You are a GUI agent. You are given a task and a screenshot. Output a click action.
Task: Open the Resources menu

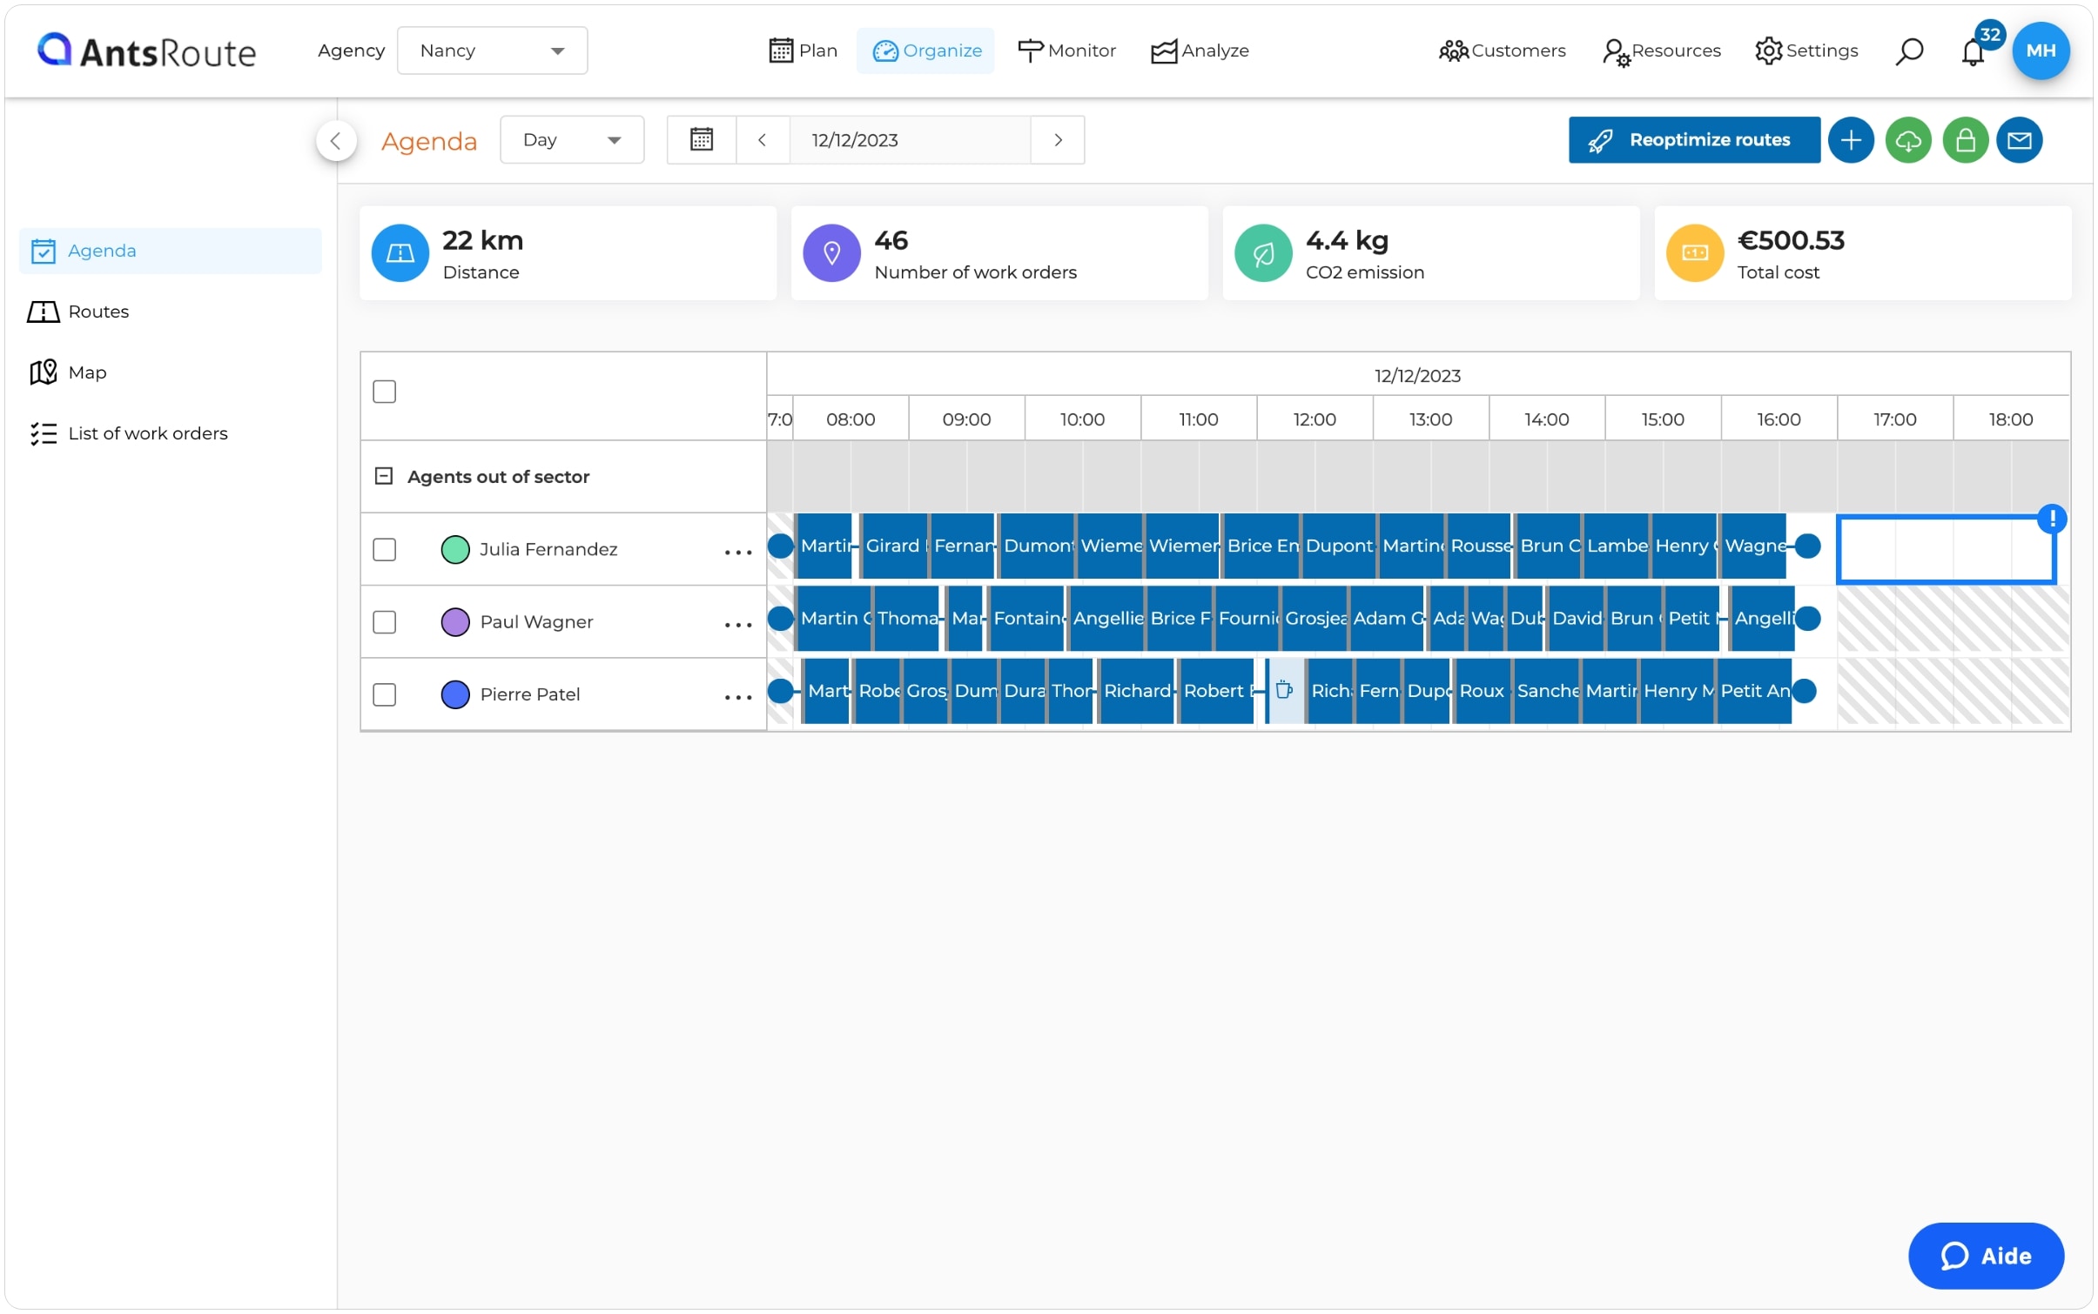(x=1661, y=50)
